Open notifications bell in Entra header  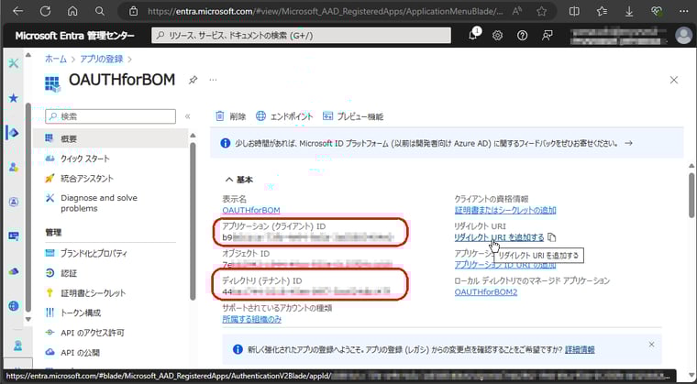pyautogui.click(x=473, y=35)
